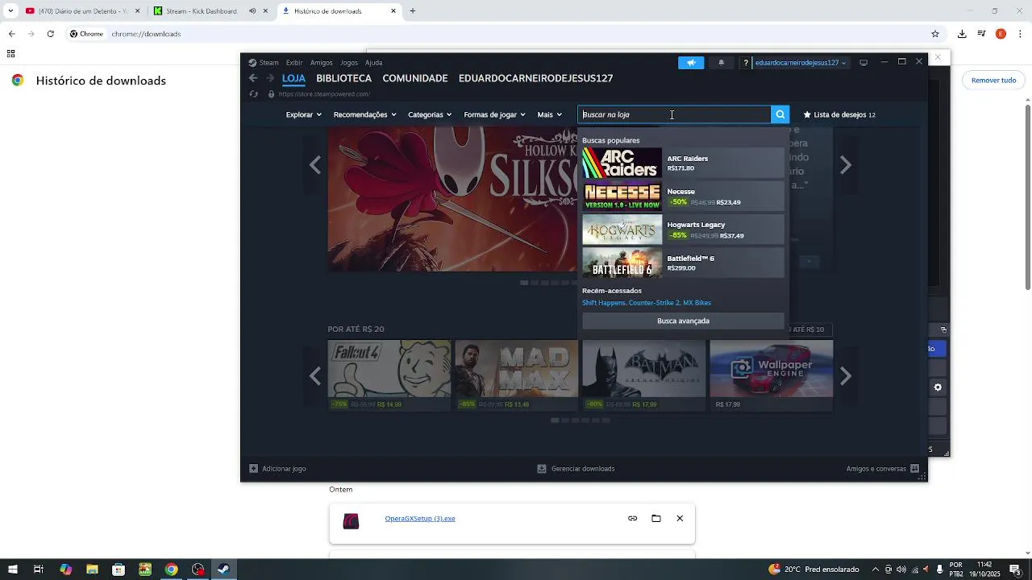This screenshot has height=580, width=1032.
Task: Open Fallout 4 game tile
Action: pyautogui.click(x=389, y=375)
